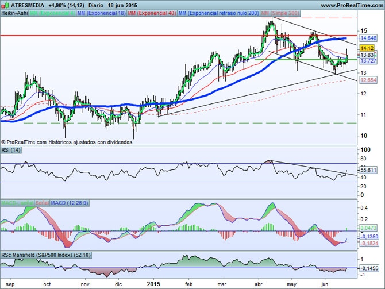Click the candlestick icon next to ATRESMEDIA

pyautogui.click(x=5, y=5)
